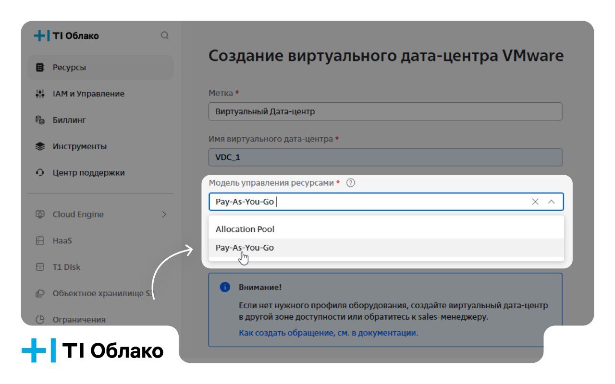Screen dimensions: 615x384
Task: Click the search magnifier icon
Action: tap(165, 36)
